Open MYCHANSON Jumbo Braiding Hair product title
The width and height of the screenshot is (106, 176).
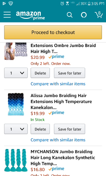pyautogui.click(x=63, y=158)
